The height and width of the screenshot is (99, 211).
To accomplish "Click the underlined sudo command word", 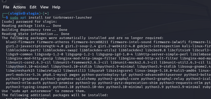I will pos(14,18).
